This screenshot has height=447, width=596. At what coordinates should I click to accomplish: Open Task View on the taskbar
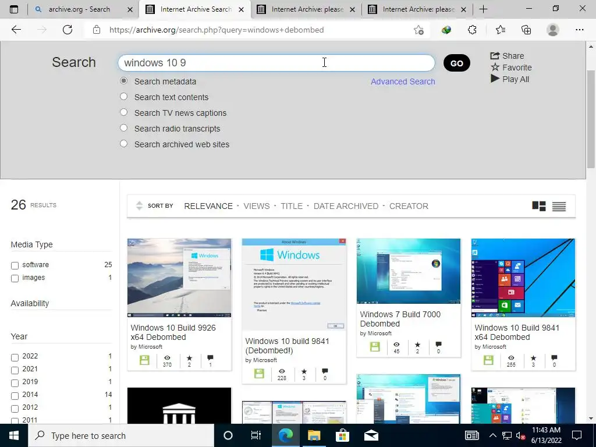pyautogui.click(x=256, y=435)
